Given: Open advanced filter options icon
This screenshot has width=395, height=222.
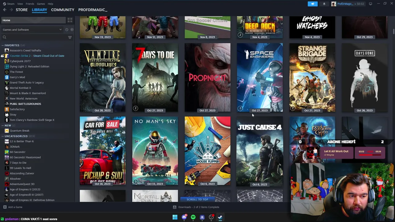Looking at the screenshot, I should [70, 37].
